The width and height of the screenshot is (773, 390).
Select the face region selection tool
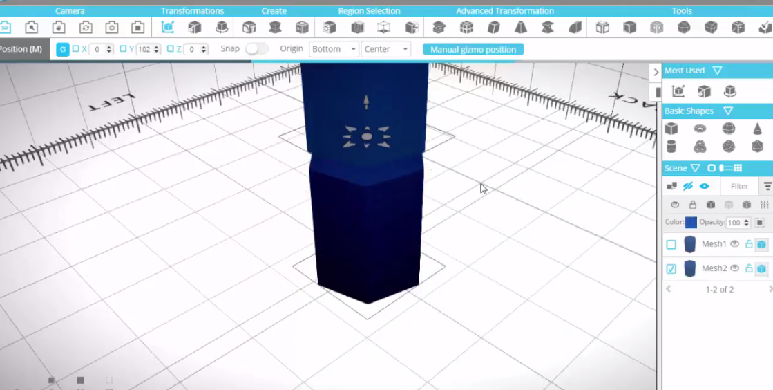coord(330,27)
